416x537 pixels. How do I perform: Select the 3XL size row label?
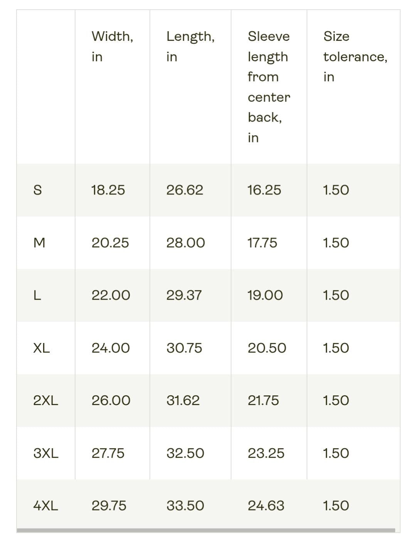(x=46, y=453)
